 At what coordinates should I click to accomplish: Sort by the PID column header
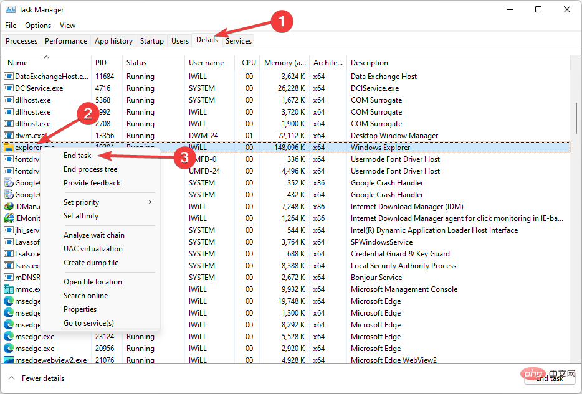[107, 63]
